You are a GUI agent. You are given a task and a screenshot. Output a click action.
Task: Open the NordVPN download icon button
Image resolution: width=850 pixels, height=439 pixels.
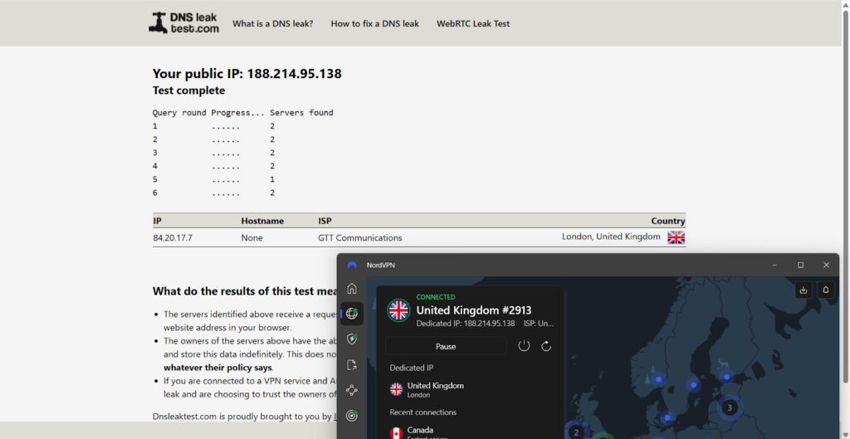pyautogui.click(x=804, y=290)
